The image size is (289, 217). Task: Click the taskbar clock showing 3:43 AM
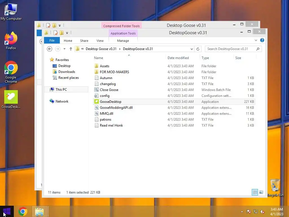click(x=277, y=212)
